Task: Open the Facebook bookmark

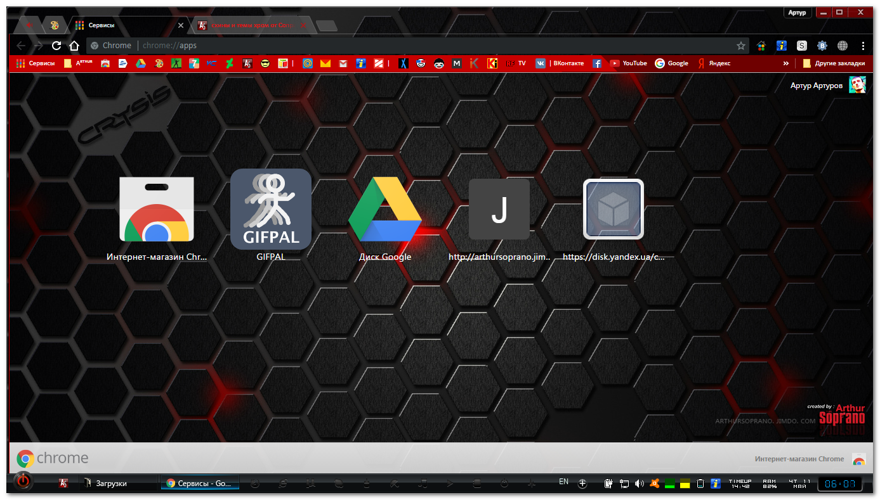Action: click(x=597, y=63)
